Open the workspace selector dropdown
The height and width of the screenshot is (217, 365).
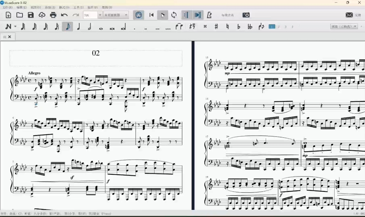(344, 26)
